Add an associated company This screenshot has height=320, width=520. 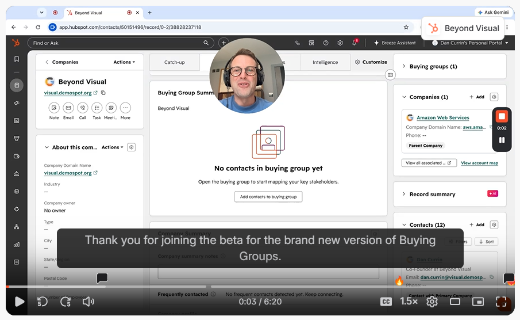tap(477, 97)
